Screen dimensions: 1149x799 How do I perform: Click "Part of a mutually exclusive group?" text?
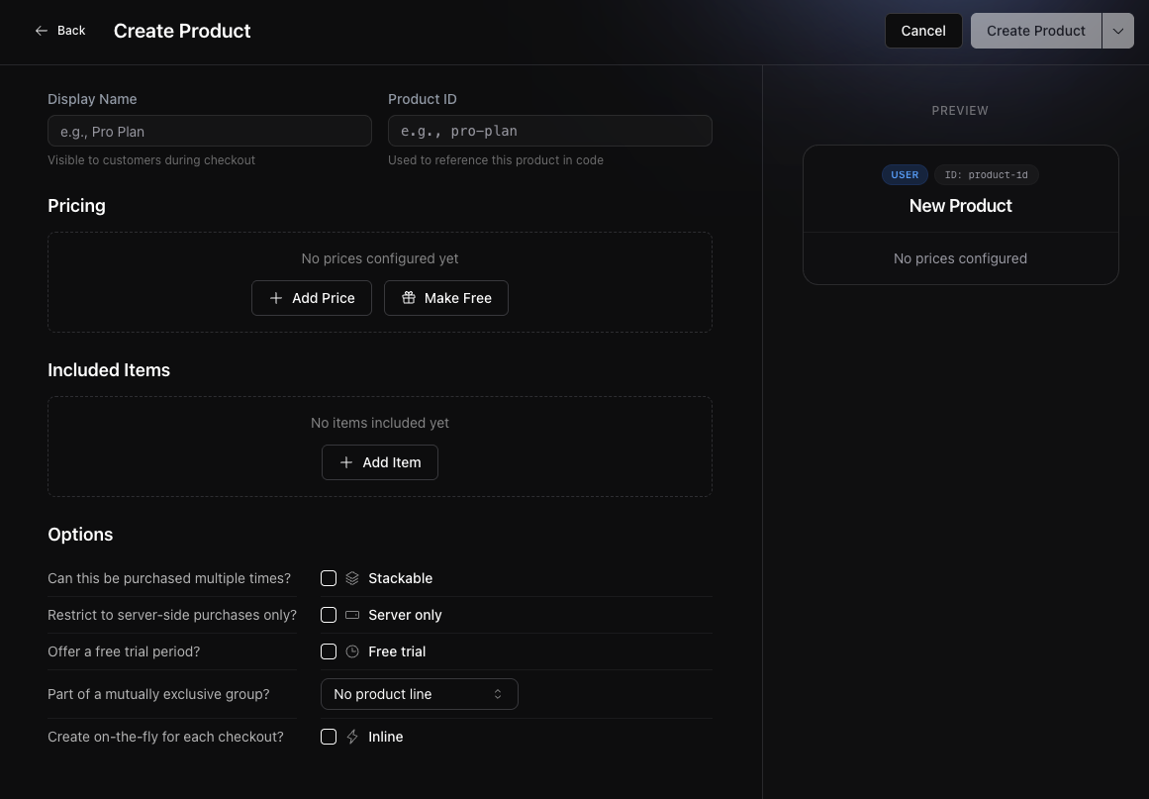click(x=158, y=694)
